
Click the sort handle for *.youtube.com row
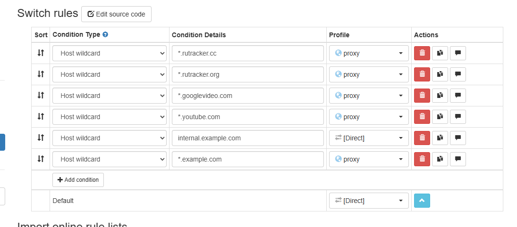[41, 116]
